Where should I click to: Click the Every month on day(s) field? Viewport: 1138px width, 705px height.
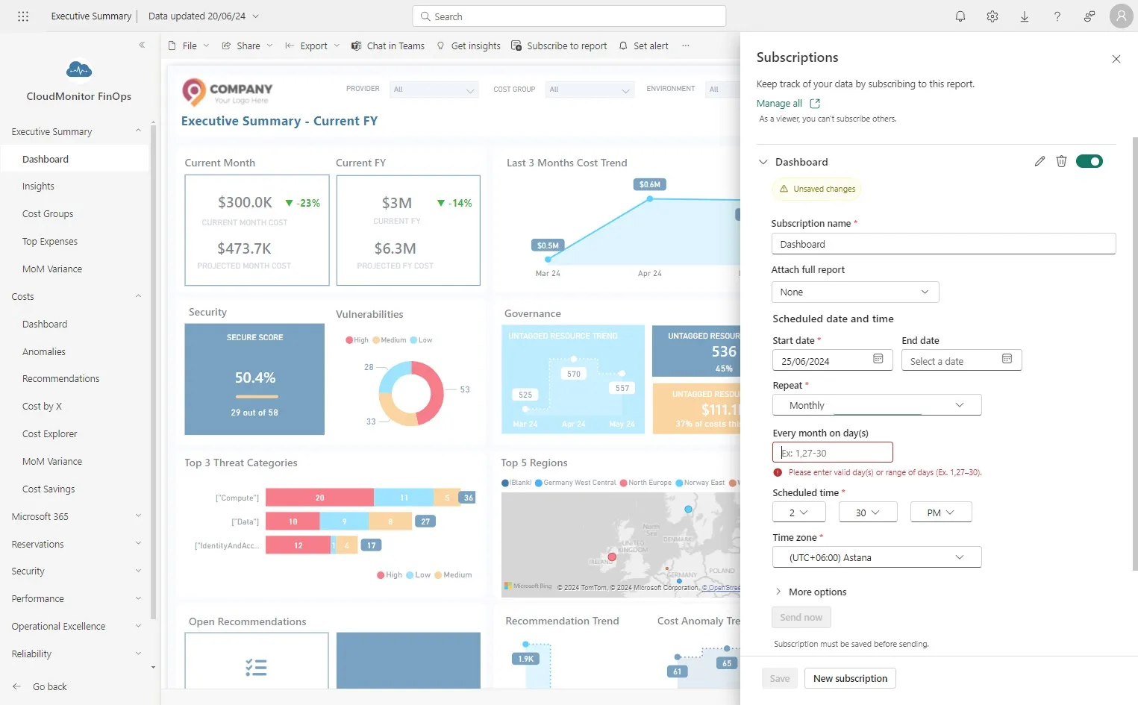point(832,453)
